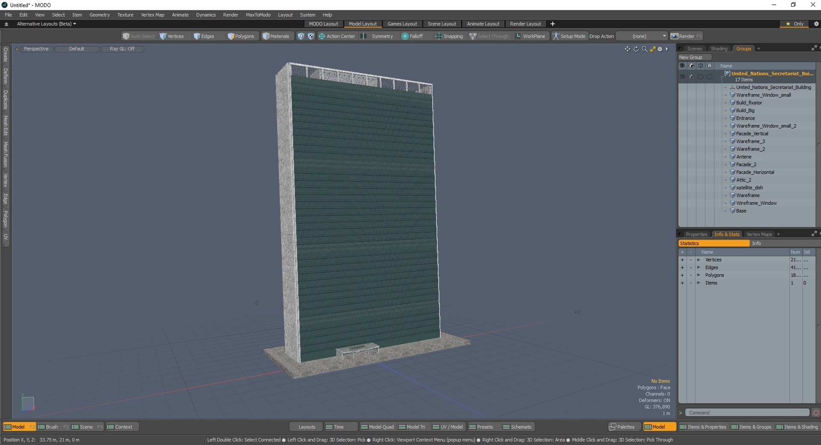Toggle render flag of United_Nations group
The image size is (821, 445).
[x=691, y=77]
